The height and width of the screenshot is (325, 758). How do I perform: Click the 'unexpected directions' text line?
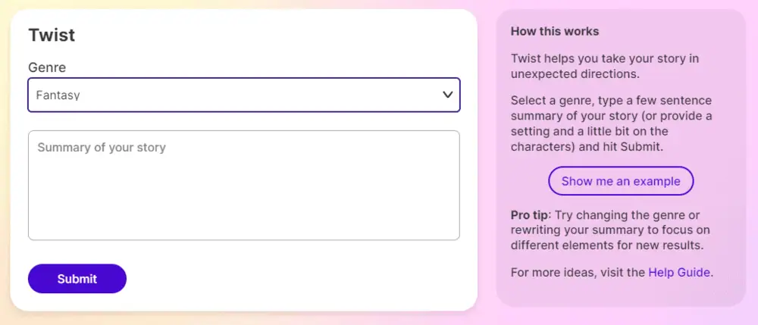click(x=575, y=73)
